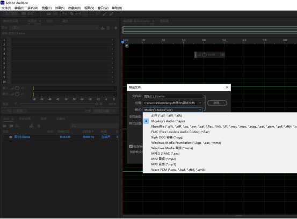
Task: Toggle power button for effect slot 5
Action: click(x=9, y=59)
